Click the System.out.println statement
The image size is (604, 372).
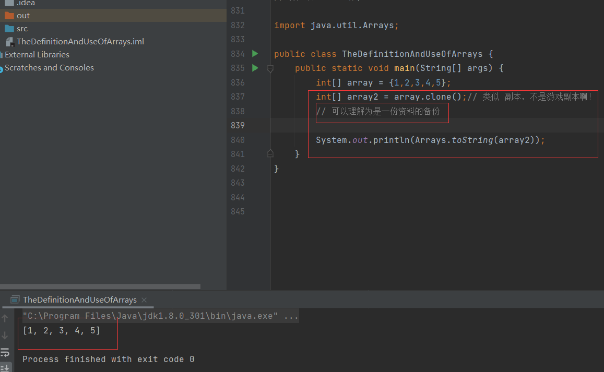click(430, 140)
